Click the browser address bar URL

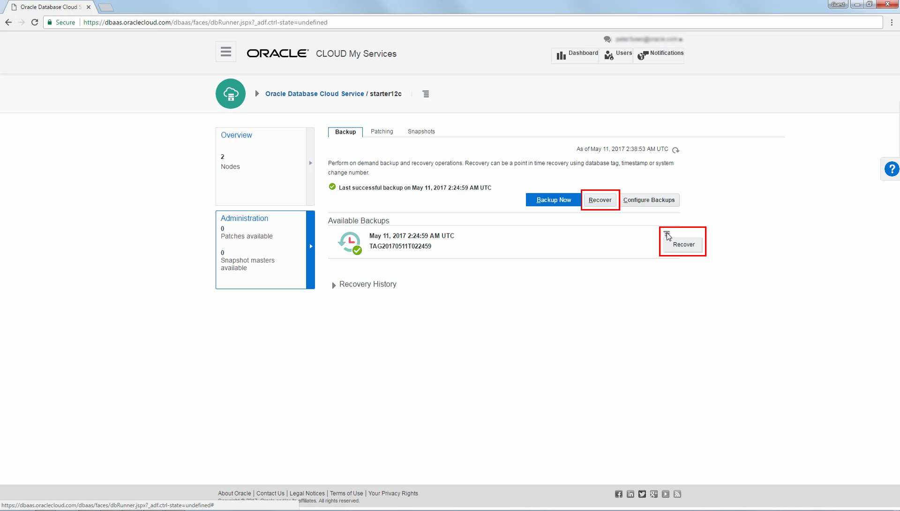click(x=205, y=22)
